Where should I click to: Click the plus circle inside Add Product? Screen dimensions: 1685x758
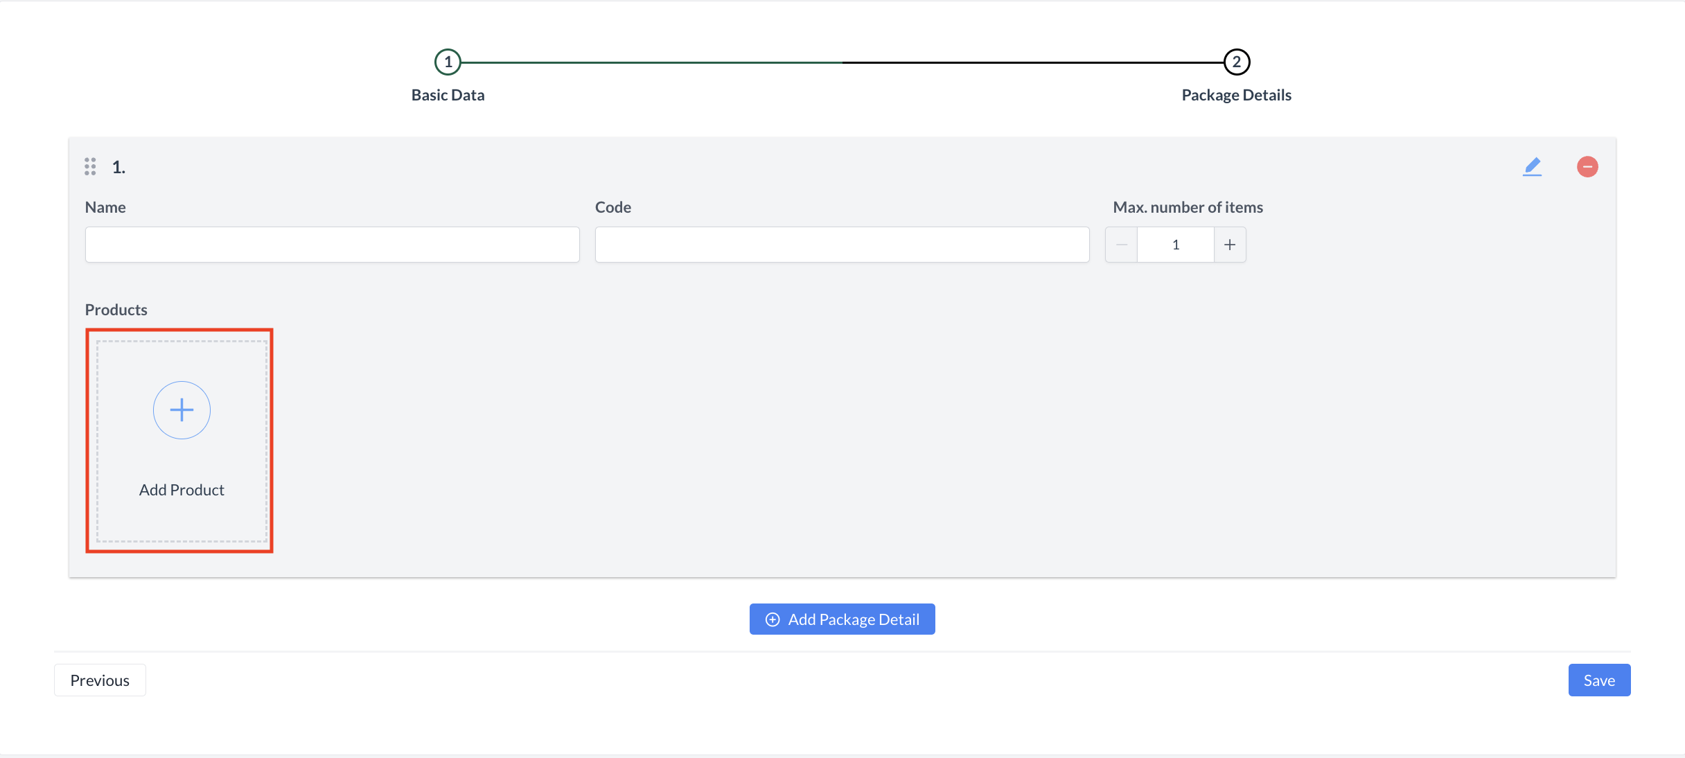(181, 409)
